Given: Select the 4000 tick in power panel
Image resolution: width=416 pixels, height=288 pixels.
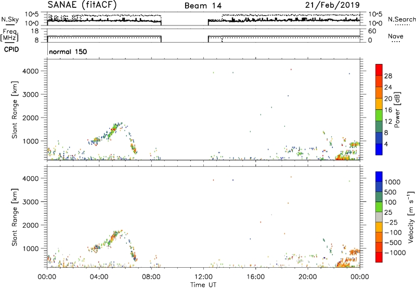Looking at the screenshot, I should click(31, 71).
